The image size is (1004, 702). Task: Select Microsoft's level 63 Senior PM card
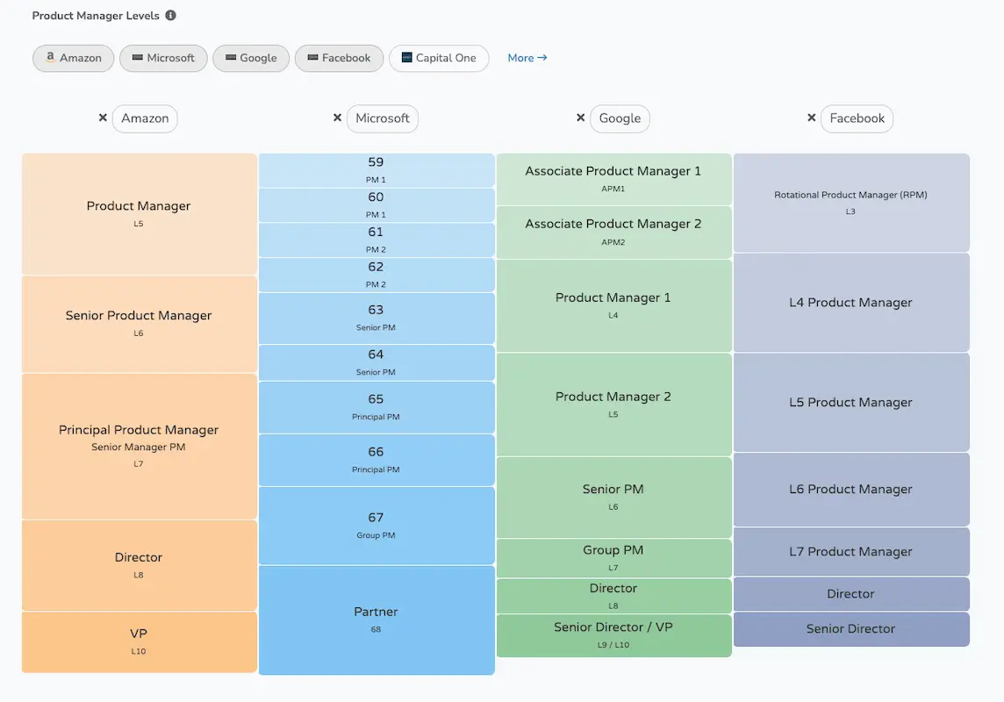(376, 318)
